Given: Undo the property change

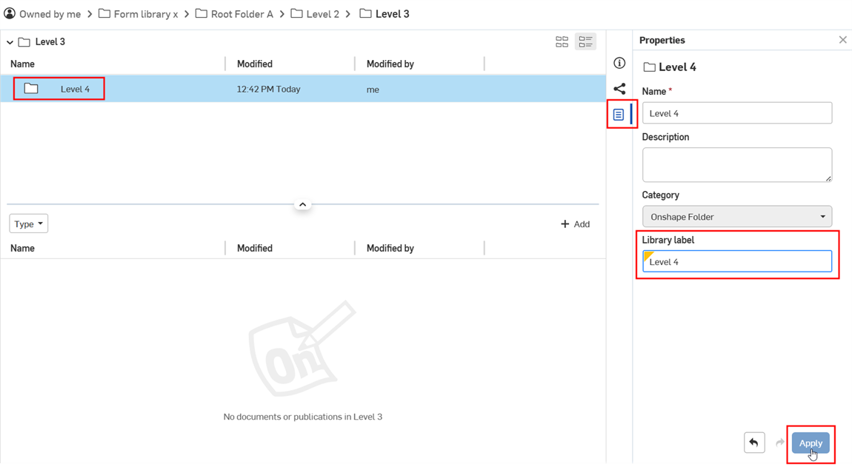Looking at the screenshot, I should pos(754,443).
